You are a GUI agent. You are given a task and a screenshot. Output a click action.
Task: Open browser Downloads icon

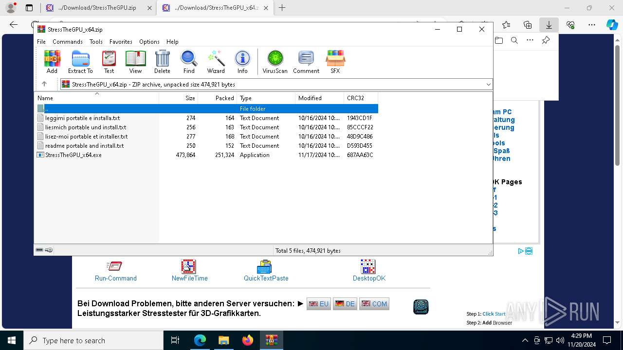coord(549,25)
